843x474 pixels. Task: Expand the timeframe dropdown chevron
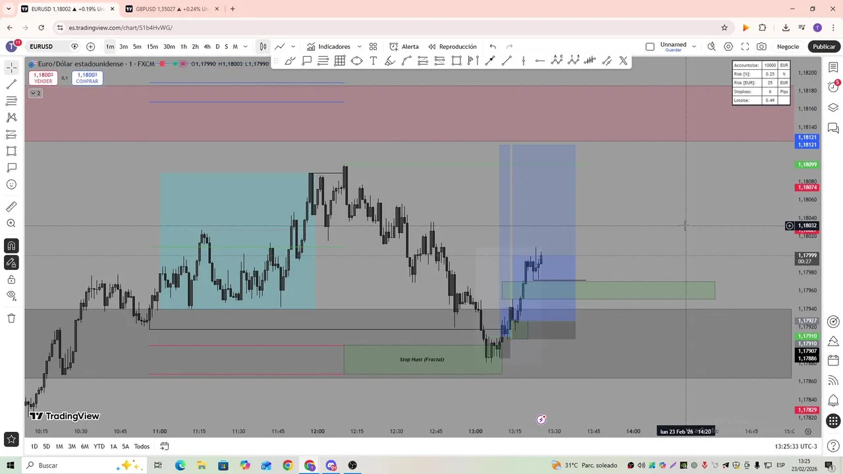pyautogui.click(x=246, y=47)
